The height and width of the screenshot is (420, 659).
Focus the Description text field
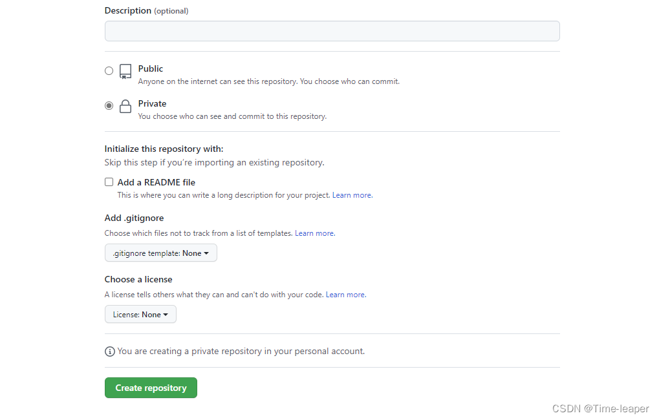click(332, 31)
